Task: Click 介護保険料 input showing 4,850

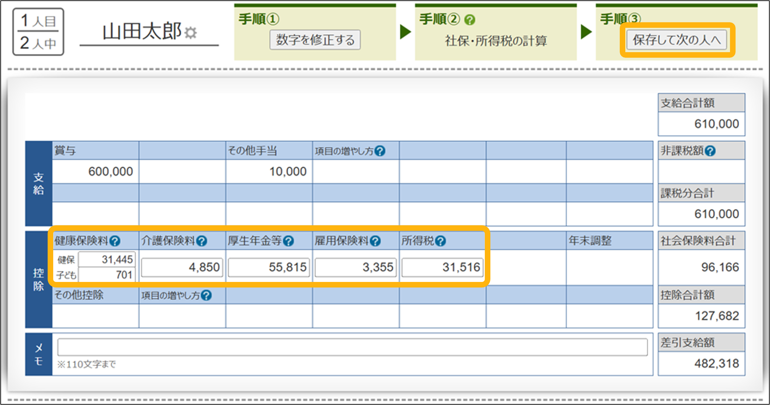Action: [182, 267]
